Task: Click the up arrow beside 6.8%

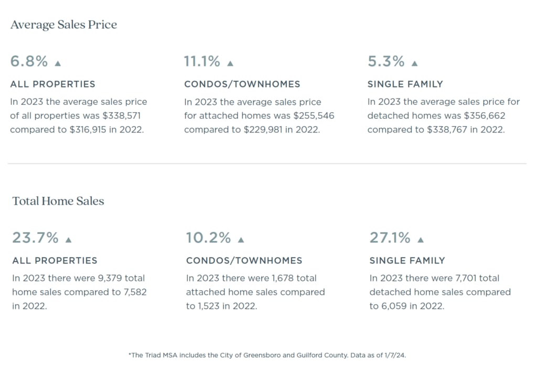Action: pos(58,63)
